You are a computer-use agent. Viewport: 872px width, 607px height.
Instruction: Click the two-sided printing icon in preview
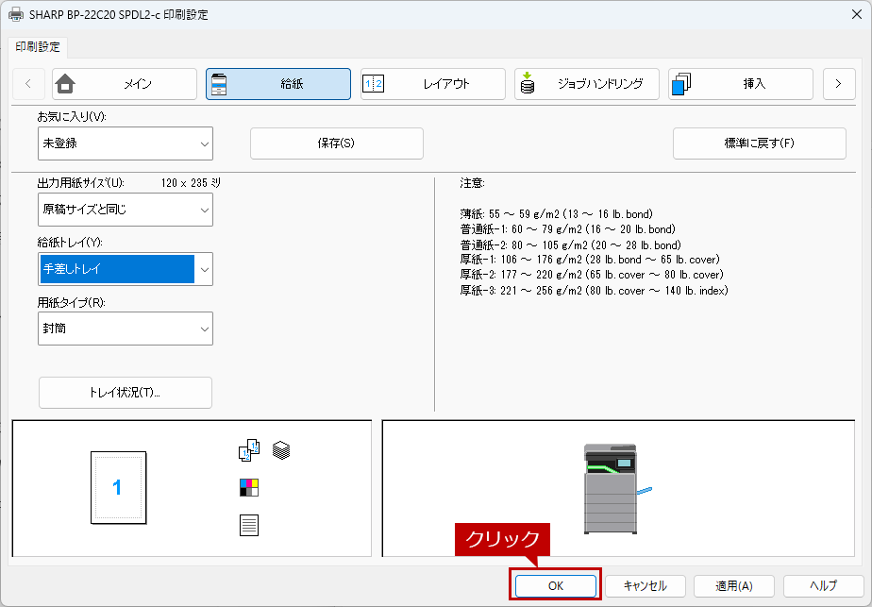tap(248, 451)
